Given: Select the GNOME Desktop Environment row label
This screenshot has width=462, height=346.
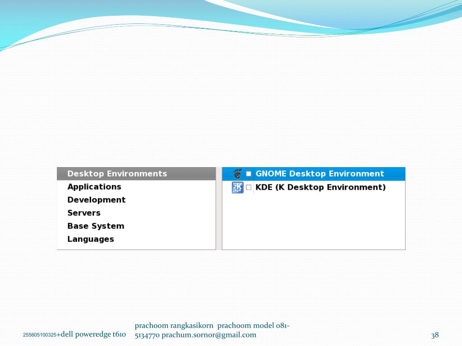Looking at the screenshot, I should coord(320,173).
